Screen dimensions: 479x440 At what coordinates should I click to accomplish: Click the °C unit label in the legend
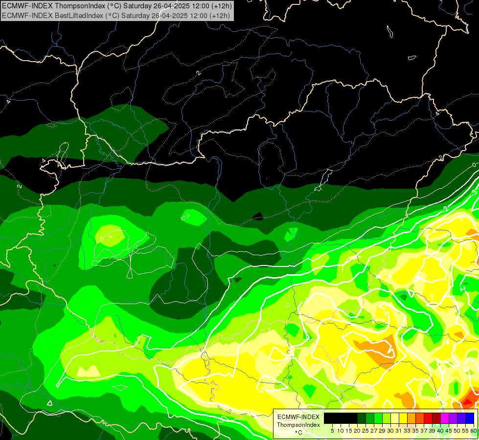[x=299, y=432]
